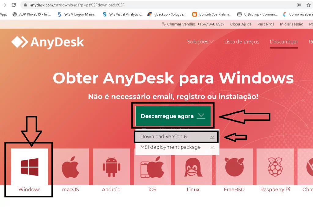Select the Linux penguin icon
Image resolution: width=313 pixels, height=207 pixels.
pyautogui.click(x=193, y=167)
